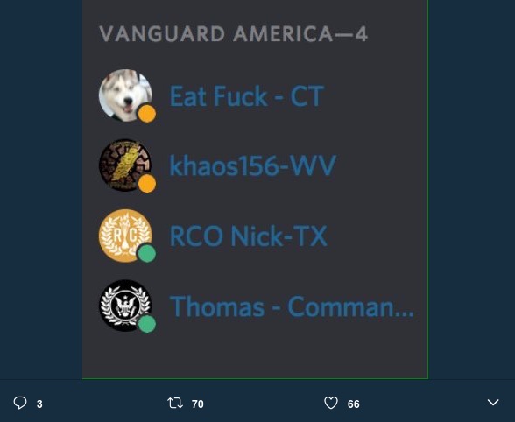Select member khaos156-WV username
This screenshot has width=515, height=422.
(x=252, y=165)
